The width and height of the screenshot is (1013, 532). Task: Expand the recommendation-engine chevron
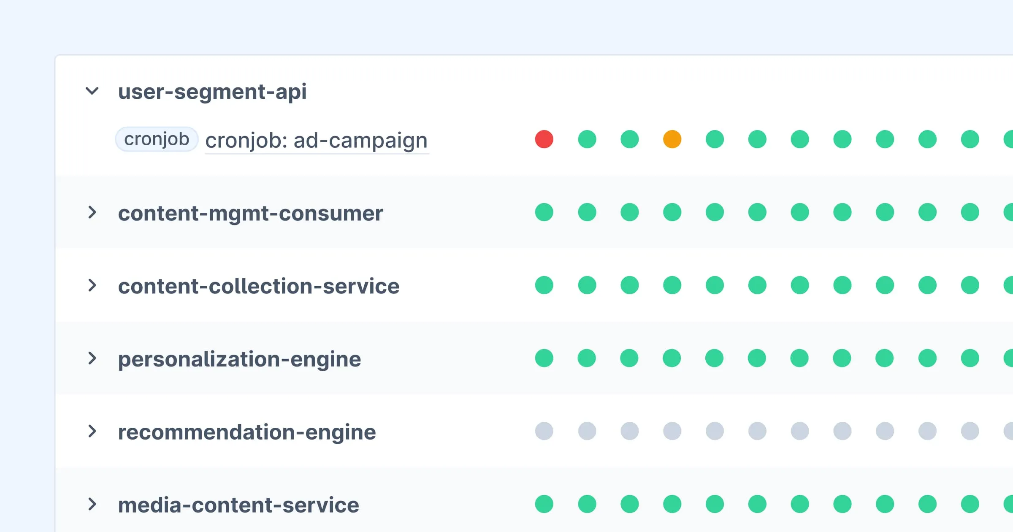pyautogui.click(x=92, y=431)
